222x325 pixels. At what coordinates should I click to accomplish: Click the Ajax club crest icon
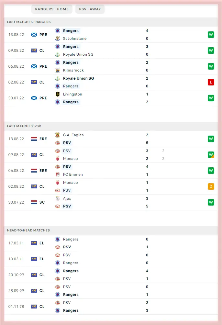pos(58,198)
